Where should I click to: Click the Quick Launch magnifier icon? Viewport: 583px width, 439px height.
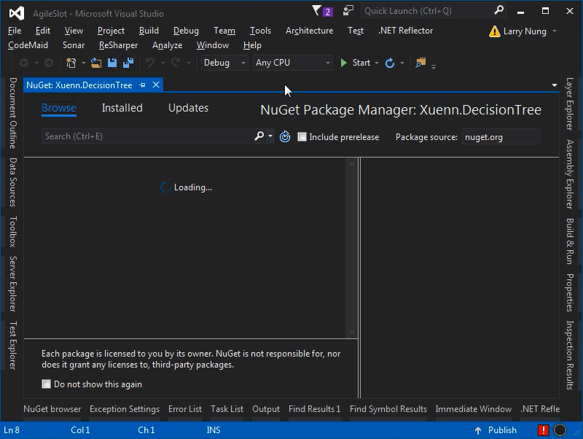[x=498, y=10]
